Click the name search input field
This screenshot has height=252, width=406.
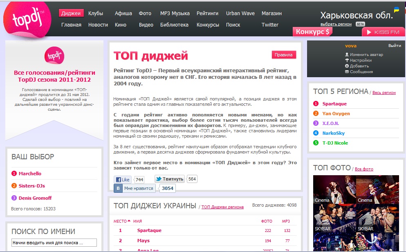point(54,243)
